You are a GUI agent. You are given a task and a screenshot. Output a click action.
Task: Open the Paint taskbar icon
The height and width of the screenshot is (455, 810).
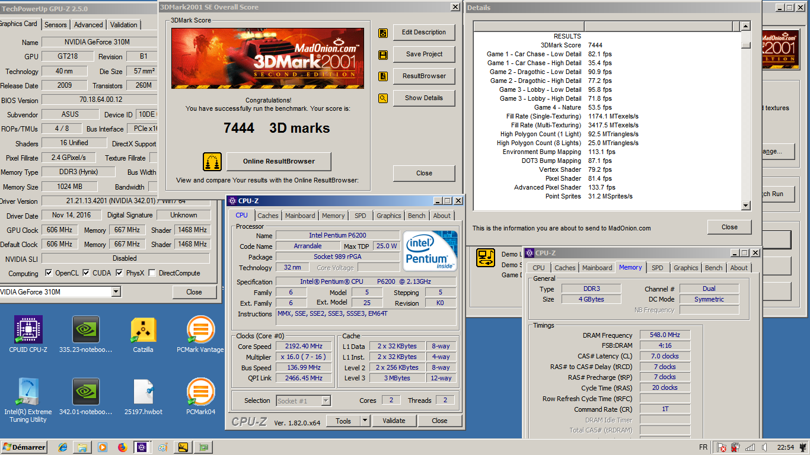162,447
